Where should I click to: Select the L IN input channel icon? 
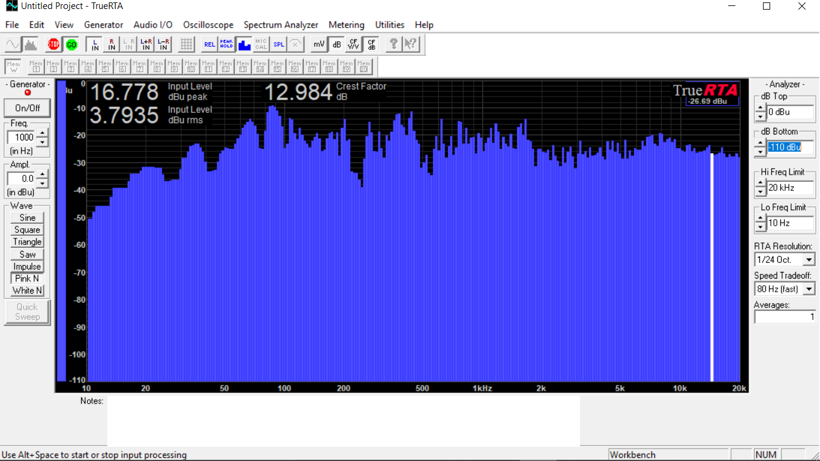click(x=94, y=44)
